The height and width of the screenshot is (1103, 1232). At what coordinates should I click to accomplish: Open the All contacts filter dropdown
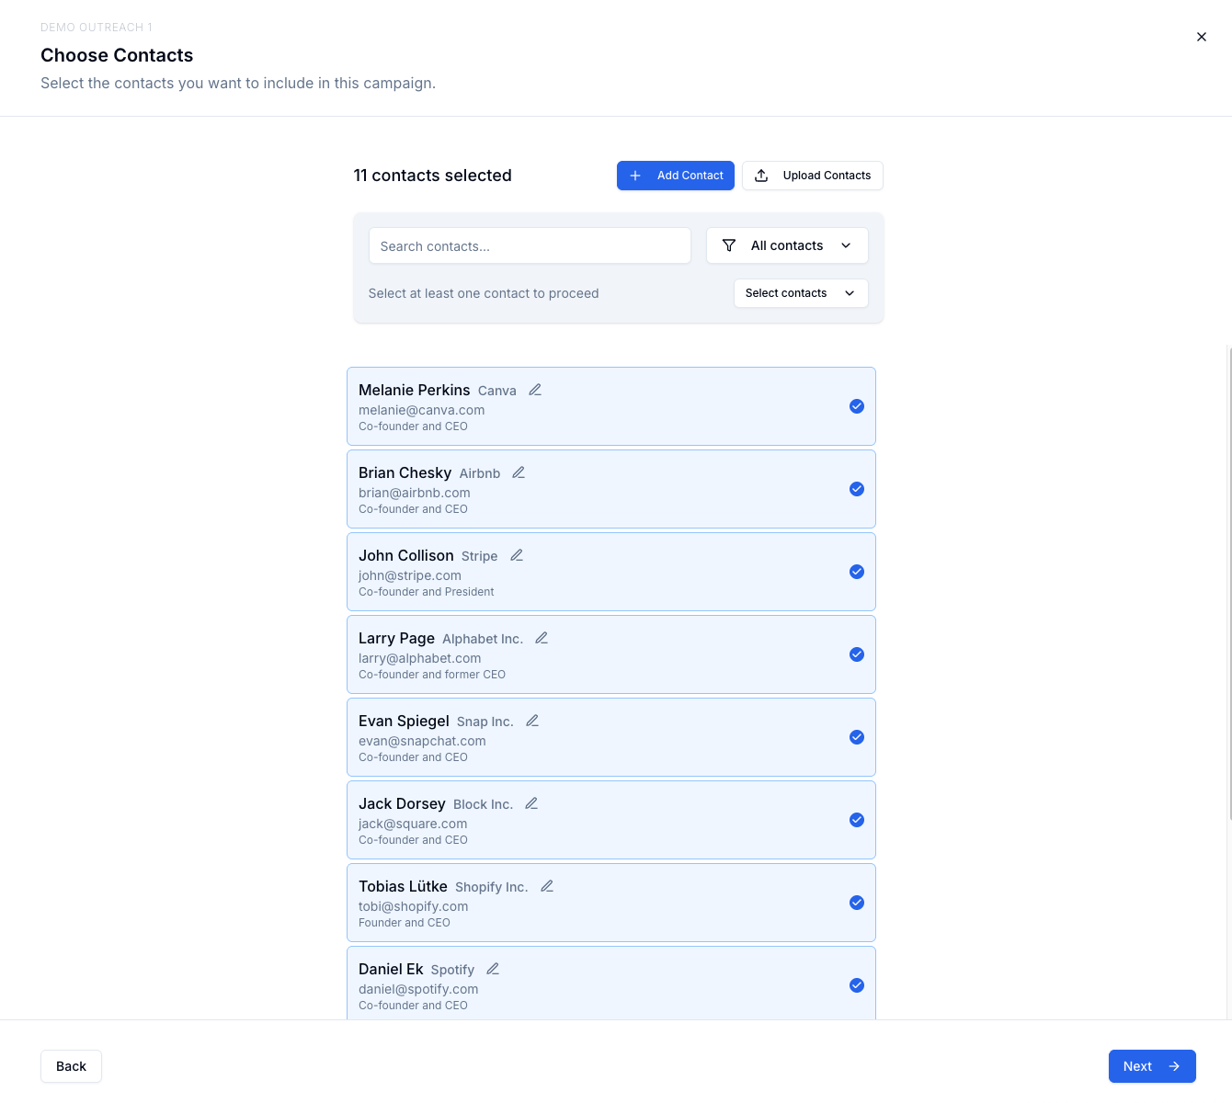[x=787, y=245]
